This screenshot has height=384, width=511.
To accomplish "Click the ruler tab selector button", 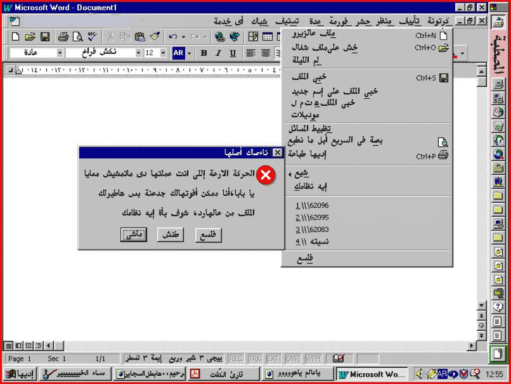I will (11, 70).
